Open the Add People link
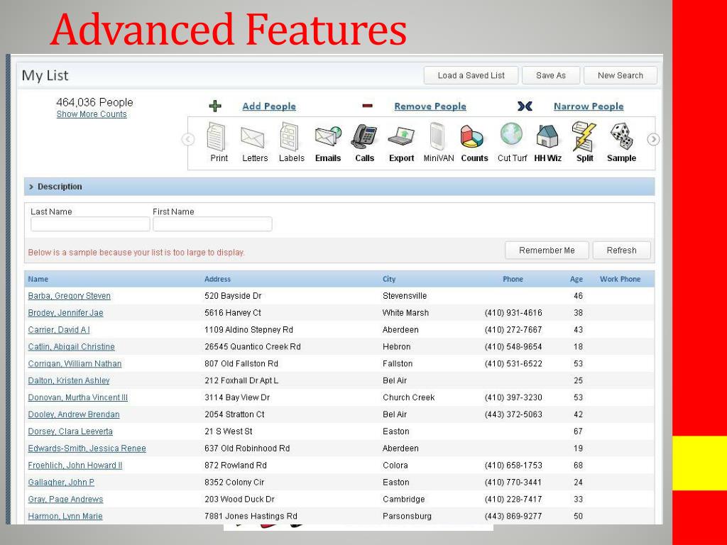 [x=269, y=106]
